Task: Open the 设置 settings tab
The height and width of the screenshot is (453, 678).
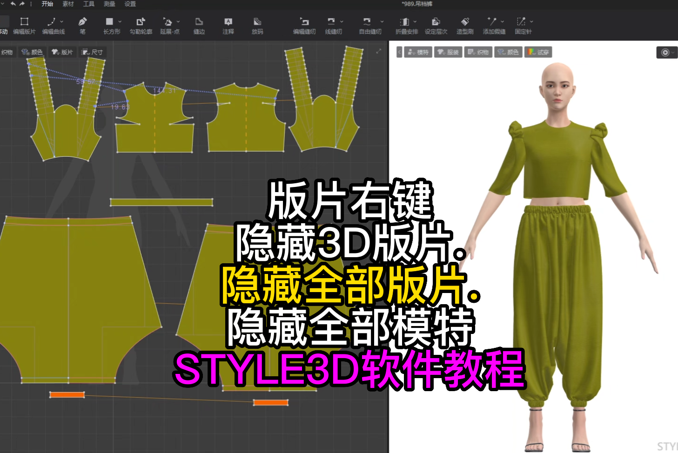Action: pos(130,4)
